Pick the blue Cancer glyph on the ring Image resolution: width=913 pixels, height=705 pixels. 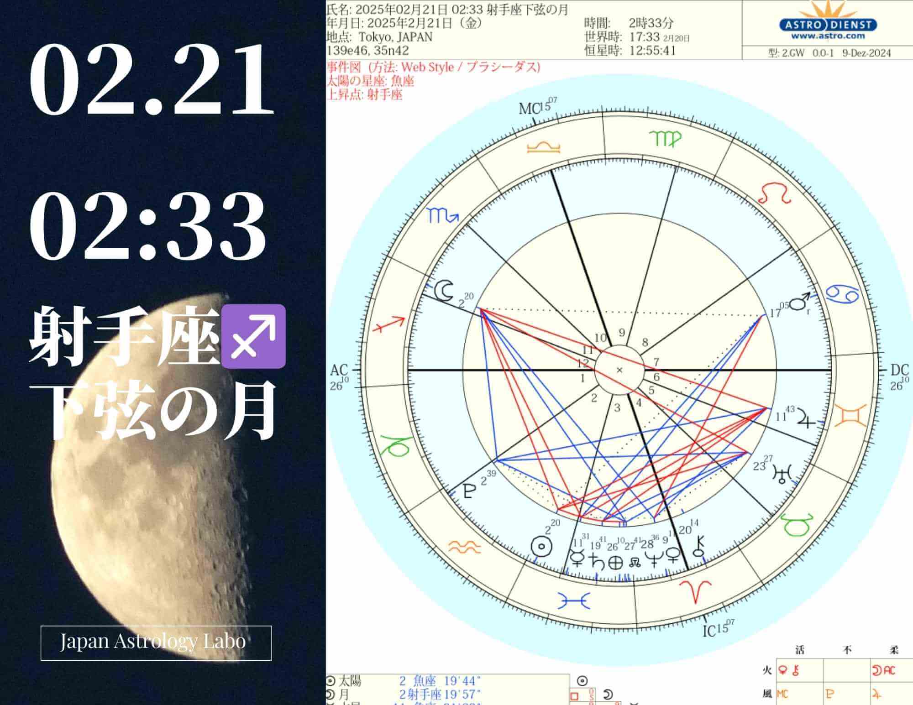click(x=843, y=294)
